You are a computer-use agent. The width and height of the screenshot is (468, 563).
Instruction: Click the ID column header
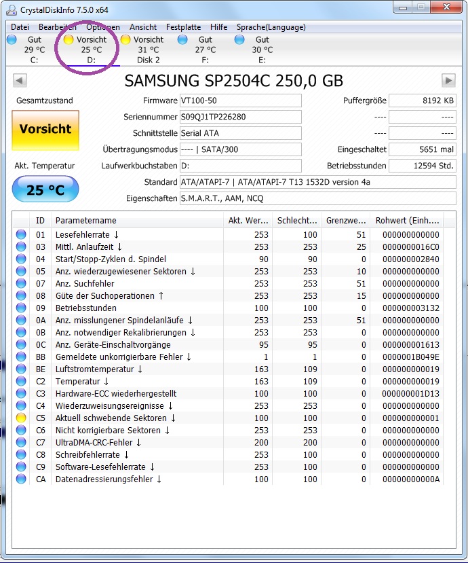tap(41, 221)
